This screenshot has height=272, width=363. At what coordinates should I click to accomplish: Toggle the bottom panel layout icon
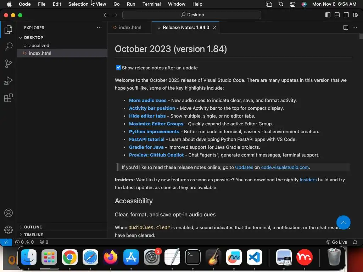[x=337, y=15]
